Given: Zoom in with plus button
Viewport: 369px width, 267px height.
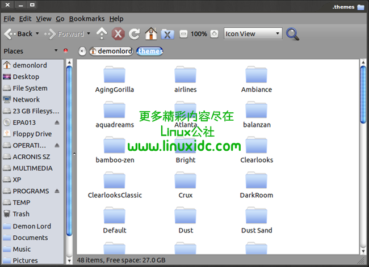Looking at the screenshot, I should [214, 34].
